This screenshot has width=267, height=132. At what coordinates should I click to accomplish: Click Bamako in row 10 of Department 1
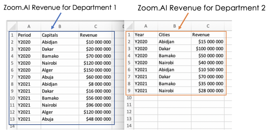pyautogui.click(x=60, y=98)
